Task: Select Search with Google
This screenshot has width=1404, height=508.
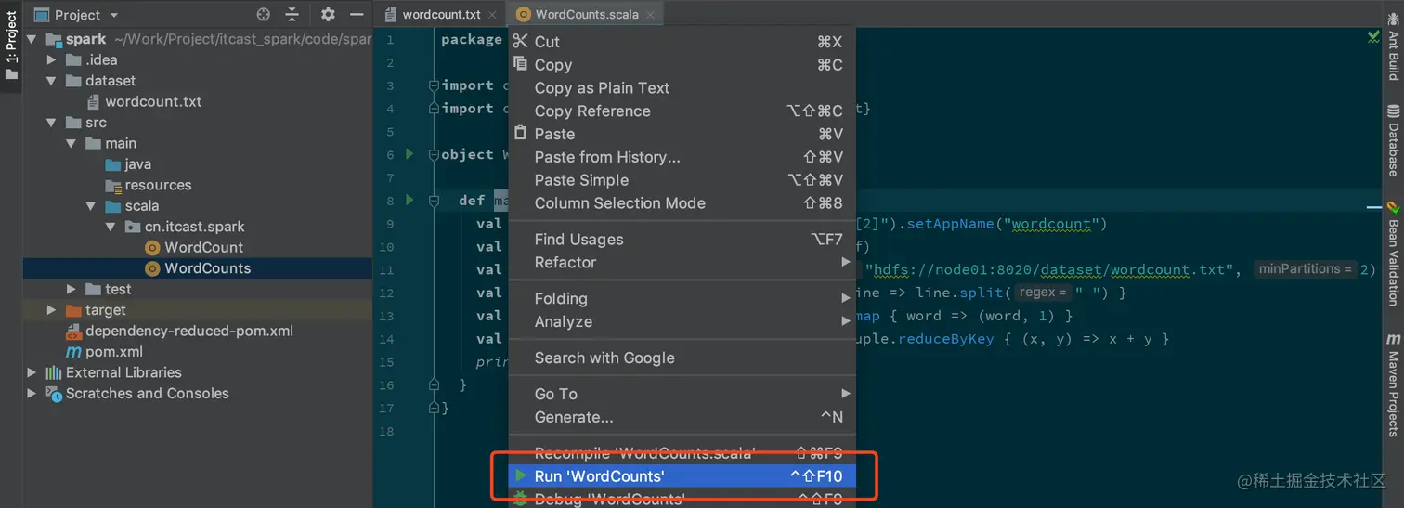Action: point(682,358)
